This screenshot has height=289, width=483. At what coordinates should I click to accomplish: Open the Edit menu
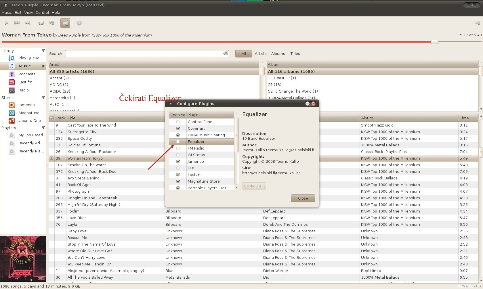coord(18,13)
